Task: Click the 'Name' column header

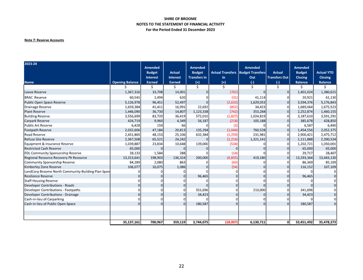Action: pos(29,82)
